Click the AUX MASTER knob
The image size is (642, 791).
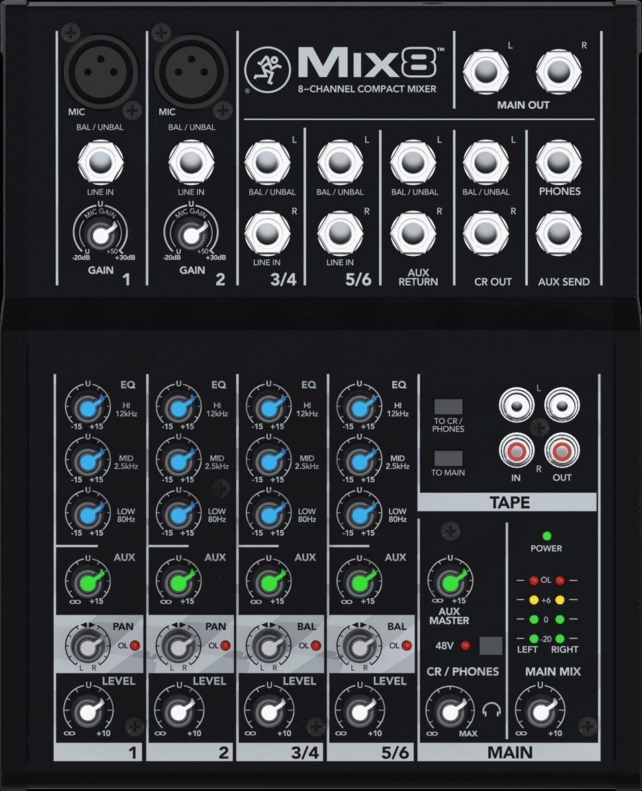click(x=449, y=581)
